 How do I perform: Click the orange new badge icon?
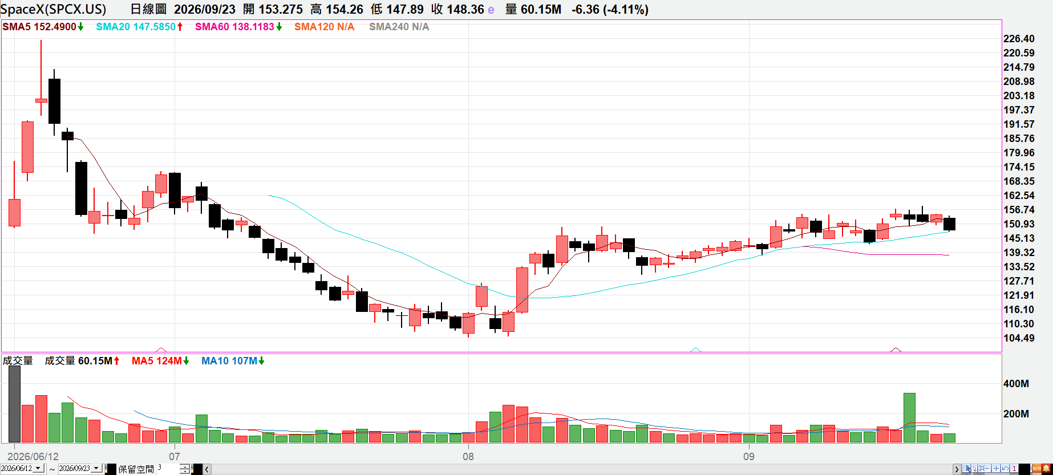tap(1037, 468)
